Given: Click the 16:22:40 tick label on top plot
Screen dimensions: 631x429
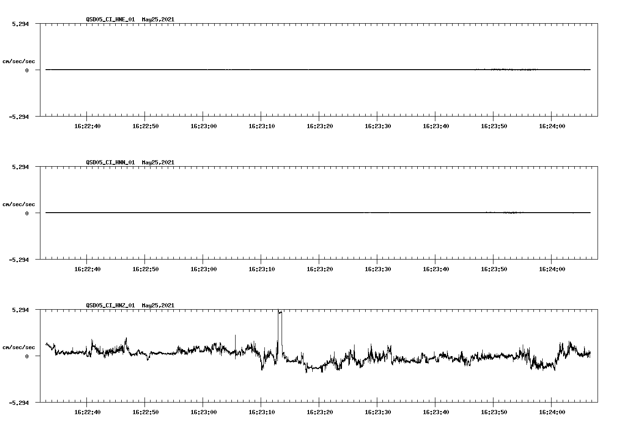Looking at the screenshot, I should click(x=88, y=125).
